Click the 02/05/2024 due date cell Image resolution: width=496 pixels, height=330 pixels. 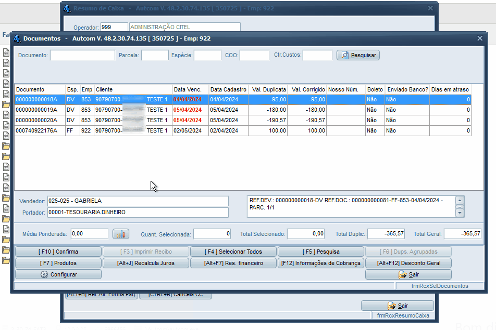pyautogui.click(x=191, y=130)
